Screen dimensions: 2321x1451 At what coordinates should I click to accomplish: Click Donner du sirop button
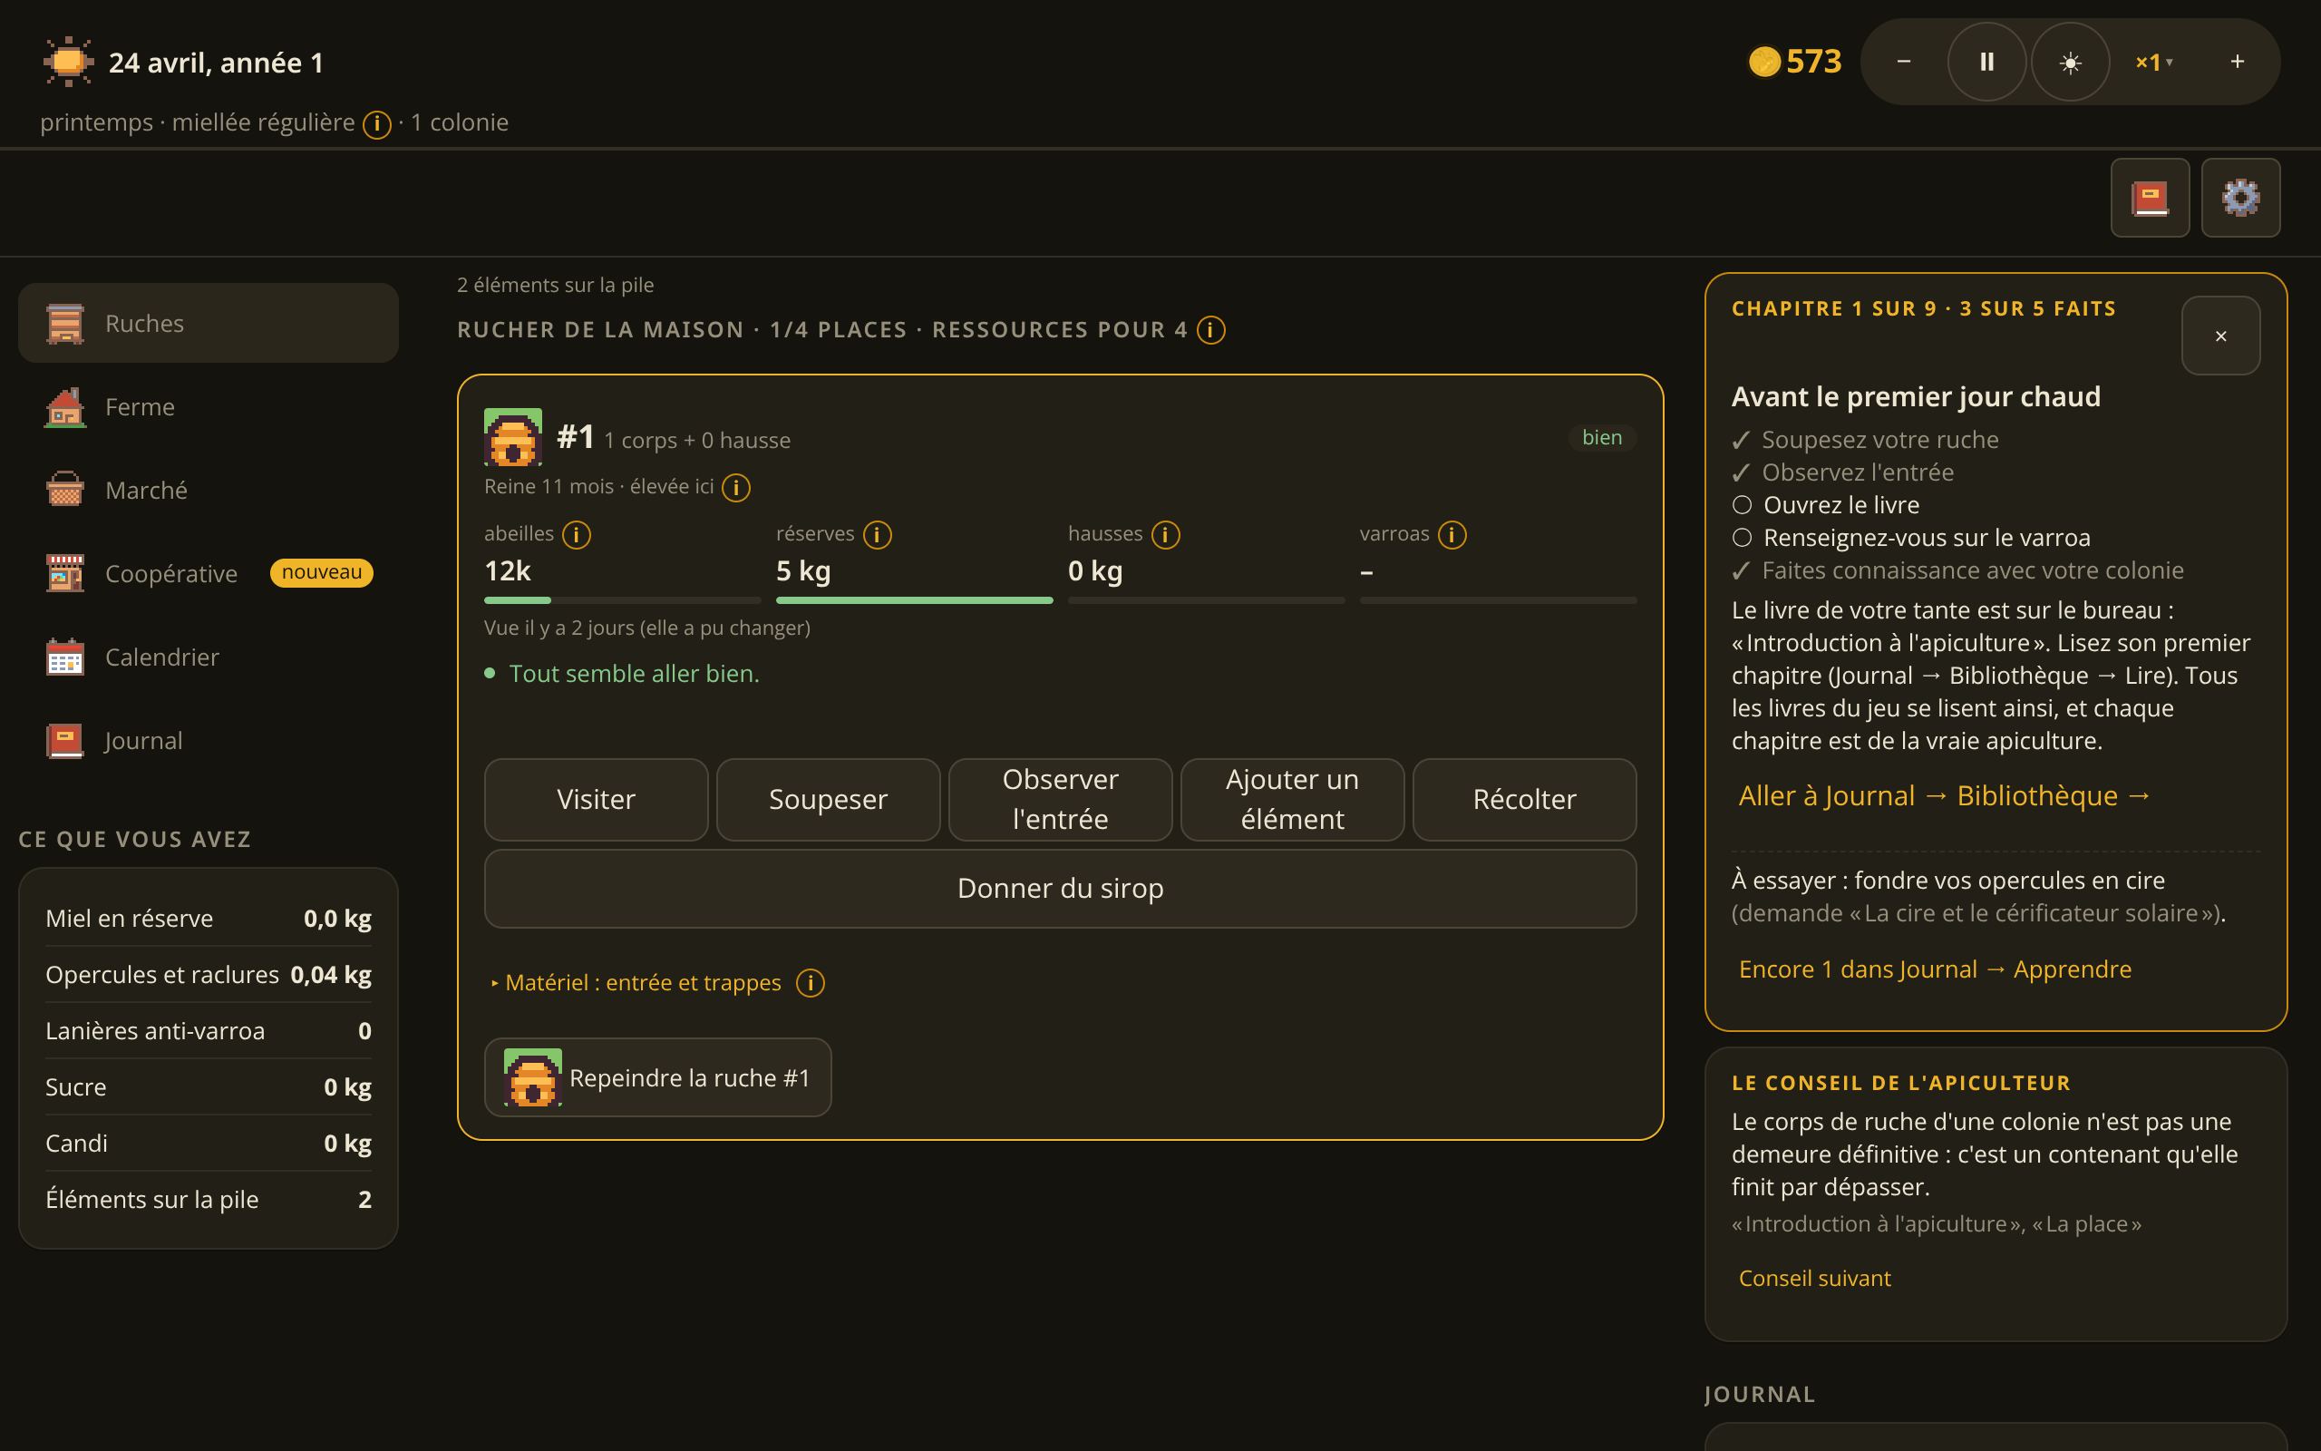1060,889
